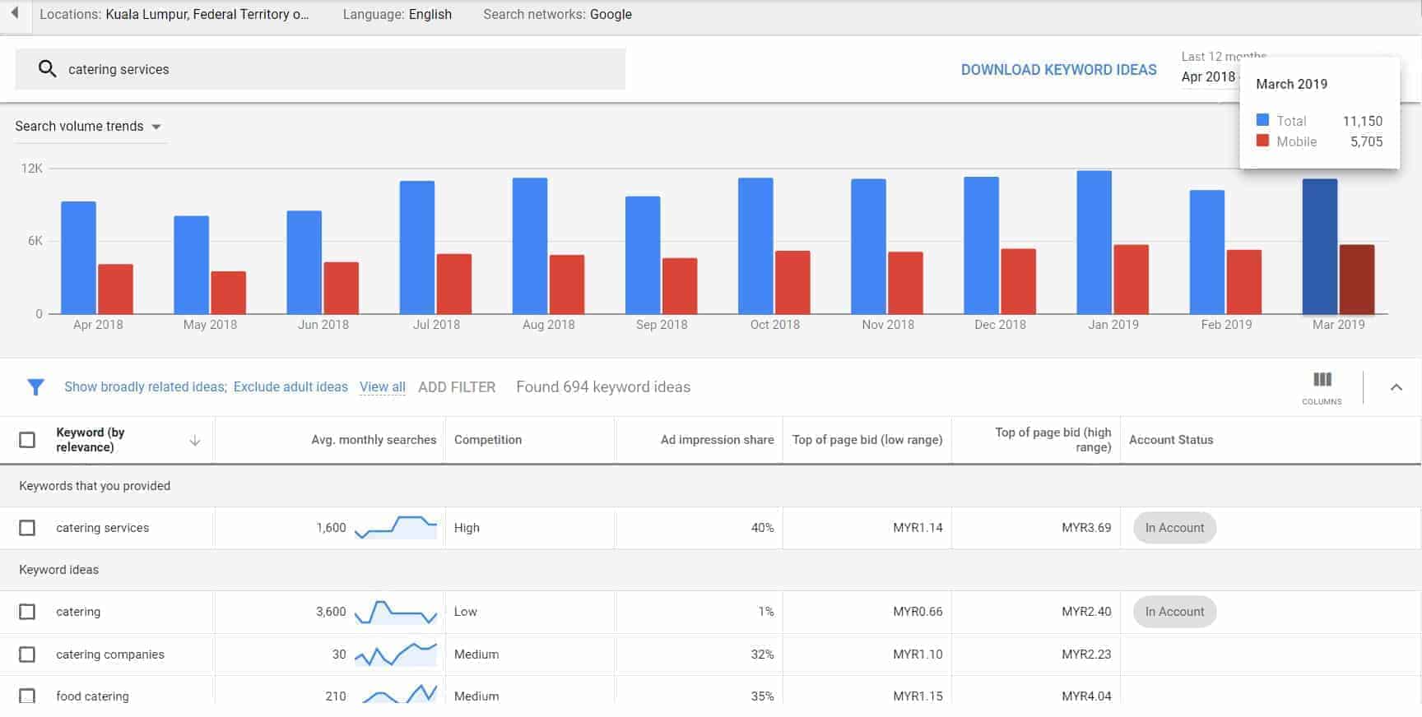This screenshot has height=717, width=1422.
Task: Click the Jul 2018 blue bar
Action: coord(417,247)
